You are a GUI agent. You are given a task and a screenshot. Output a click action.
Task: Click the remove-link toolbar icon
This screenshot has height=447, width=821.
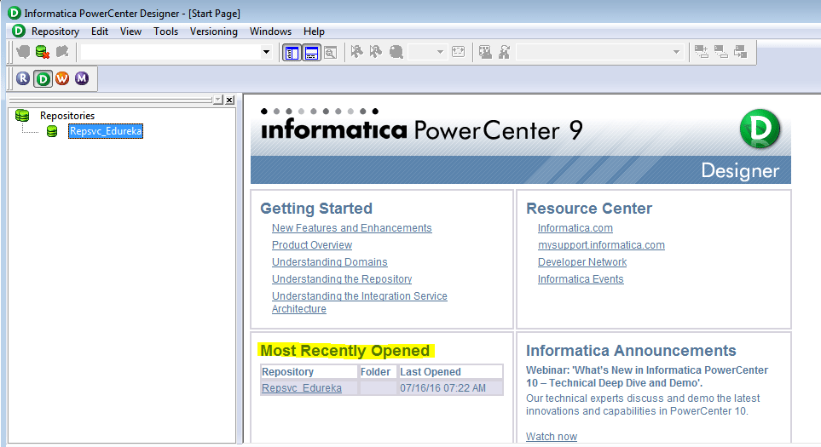[x=721, y=52]
